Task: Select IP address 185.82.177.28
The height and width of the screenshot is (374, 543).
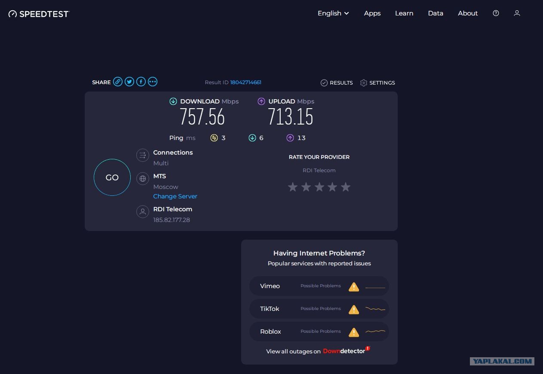Action: click(x=172, y=220)
